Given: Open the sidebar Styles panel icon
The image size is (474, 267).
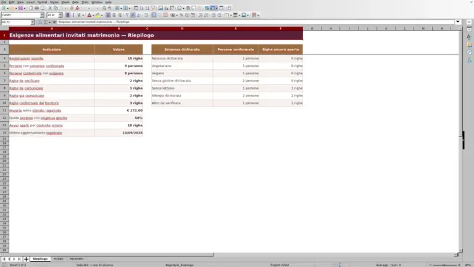Looking at the screenshot, I should tap(469, 37).
